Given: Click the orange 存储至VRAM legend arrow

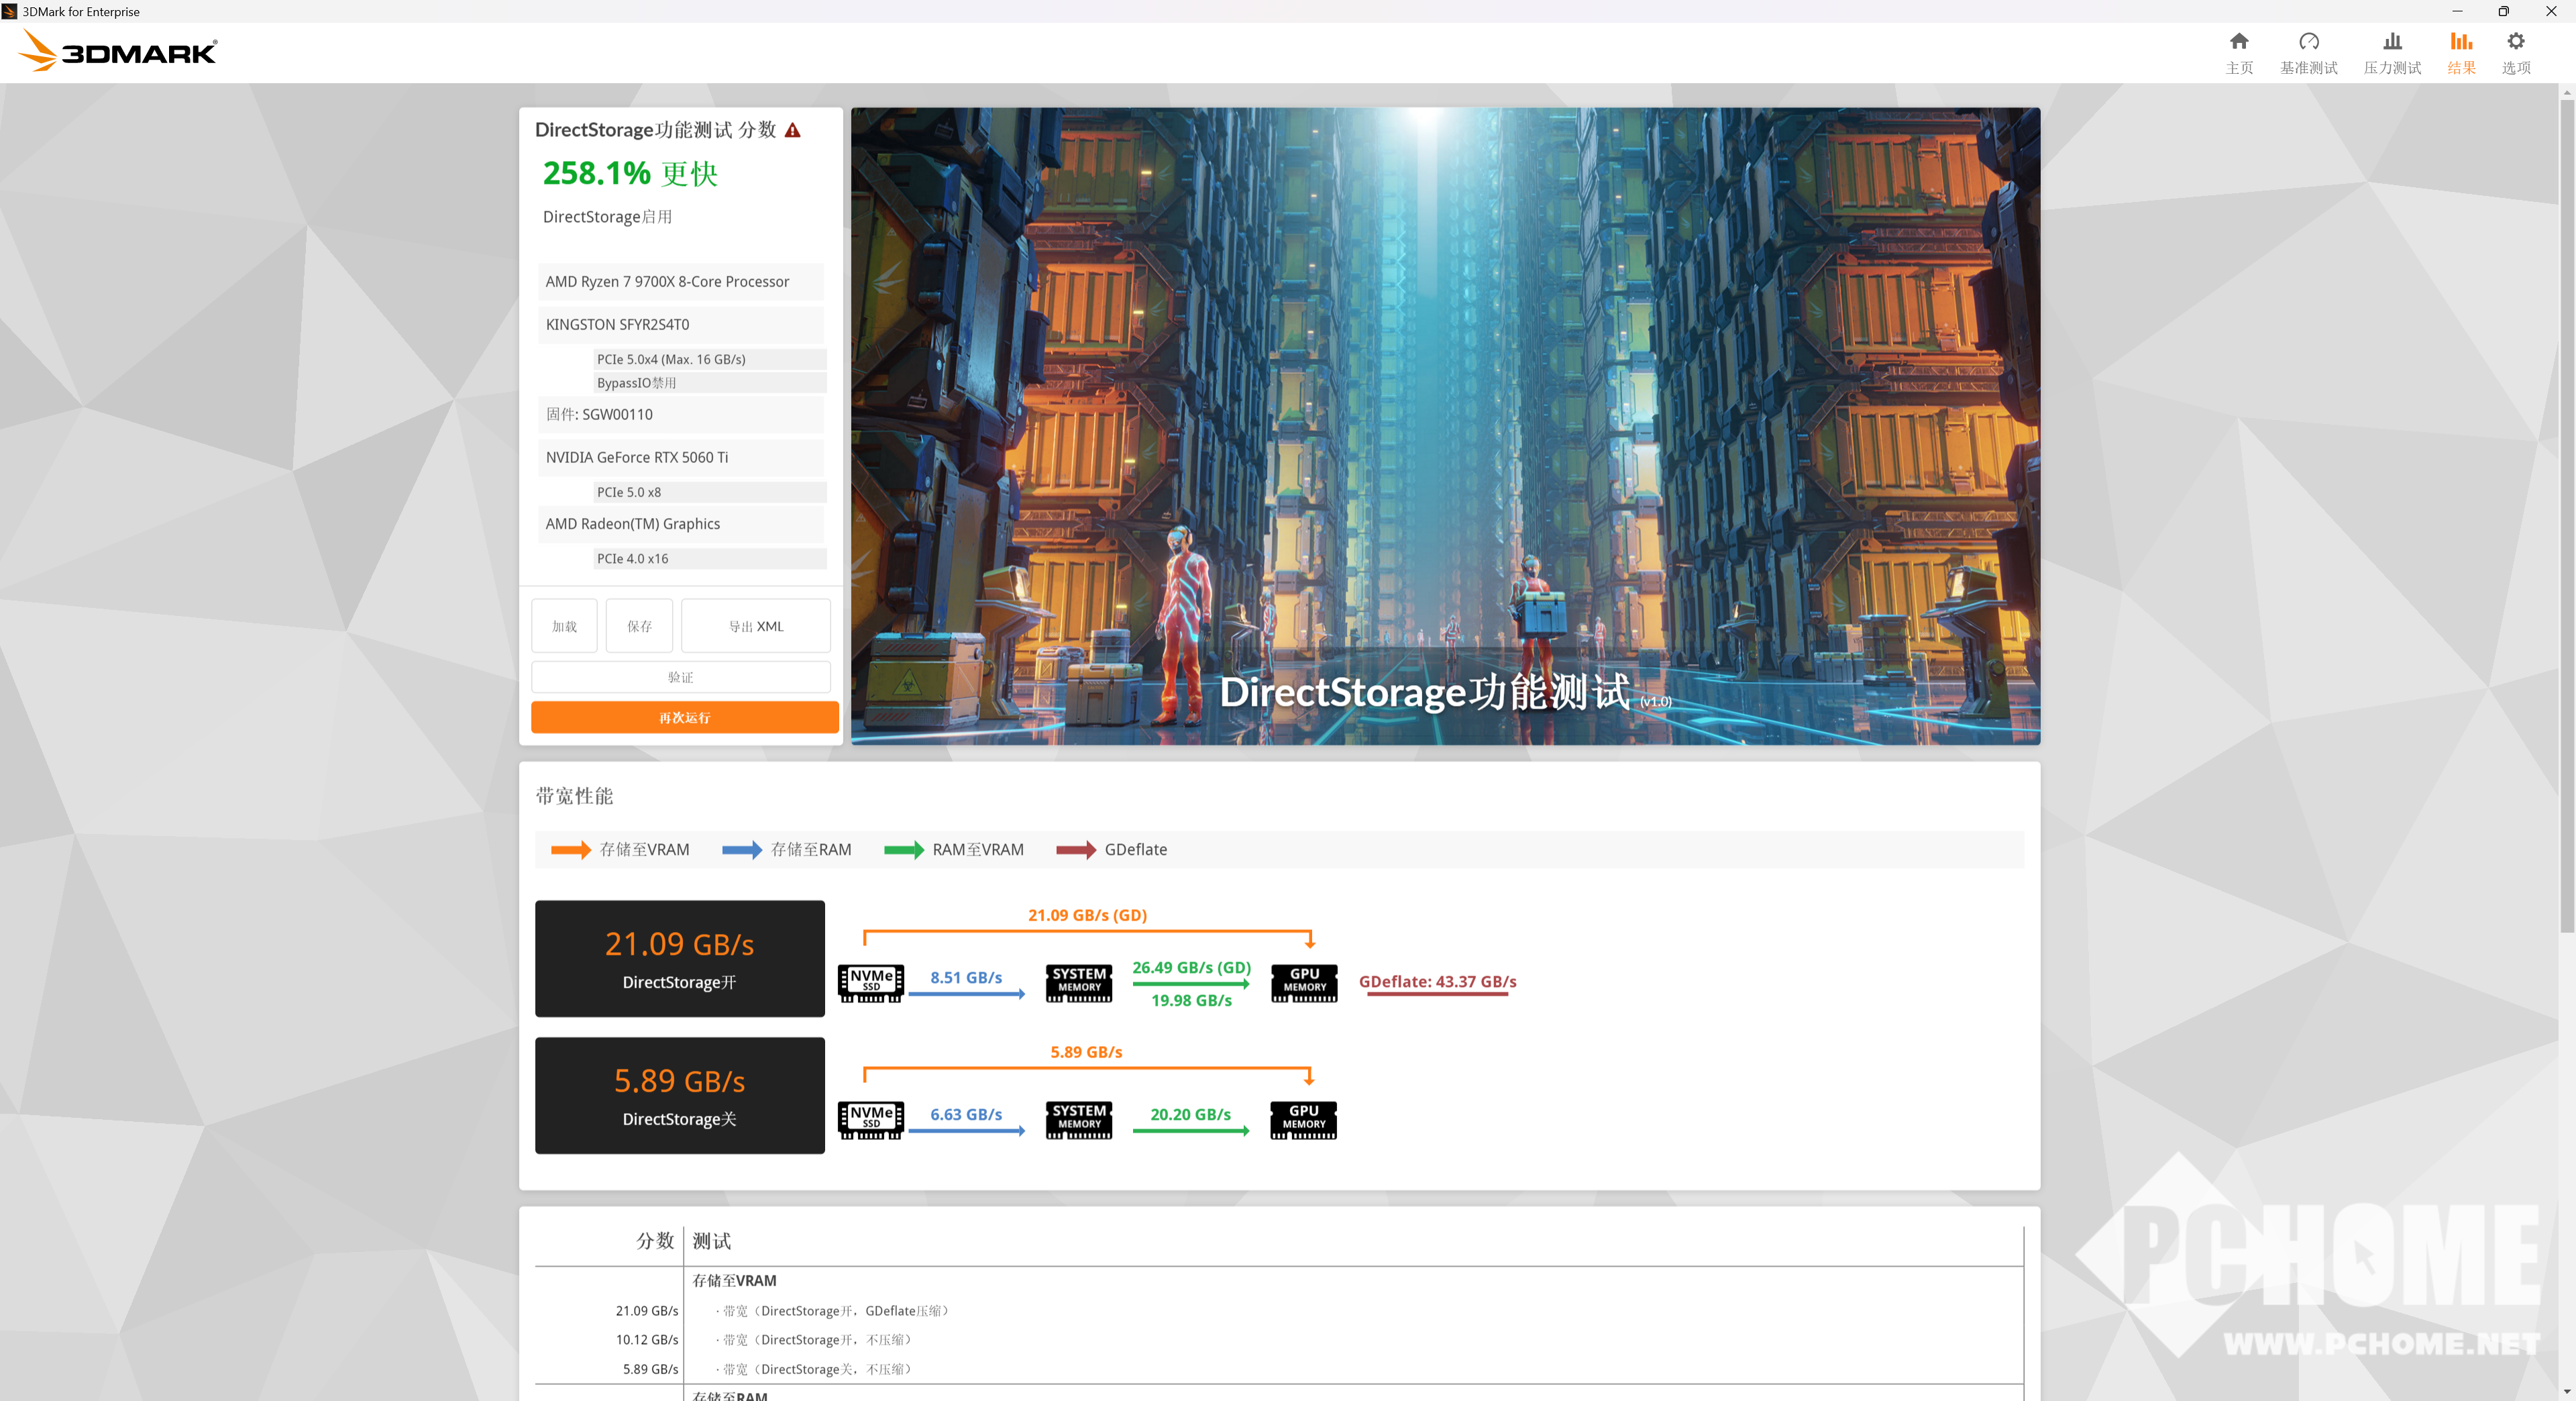Looking at the screenshot, I should click(571, 849).
